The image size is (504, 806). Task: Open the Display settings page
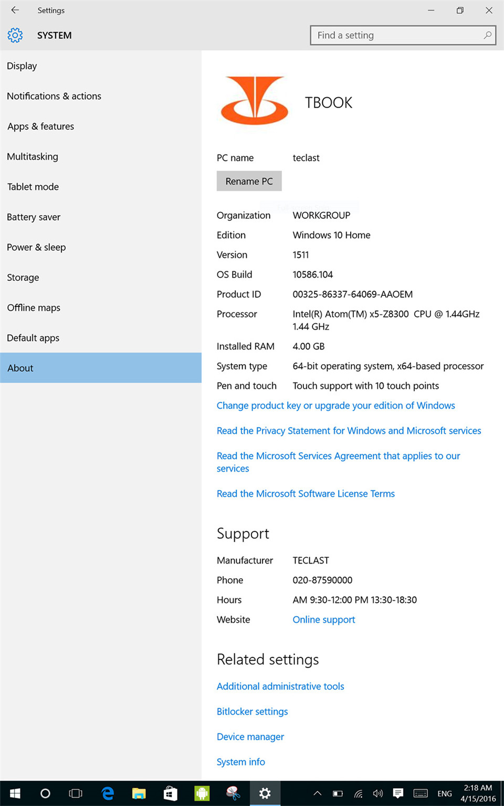point(101,66)
